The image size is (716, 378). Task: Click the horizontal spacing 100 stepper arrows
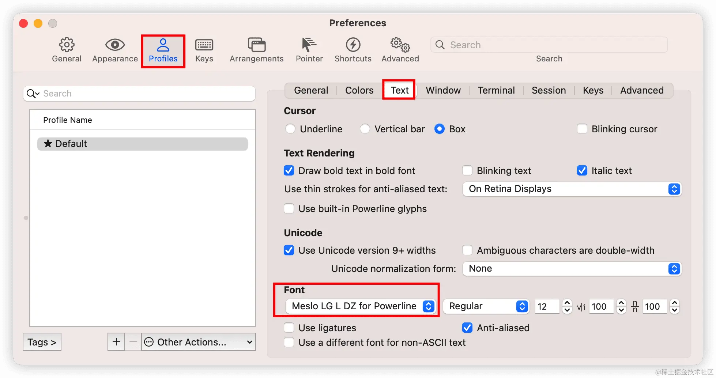[621, 306]
